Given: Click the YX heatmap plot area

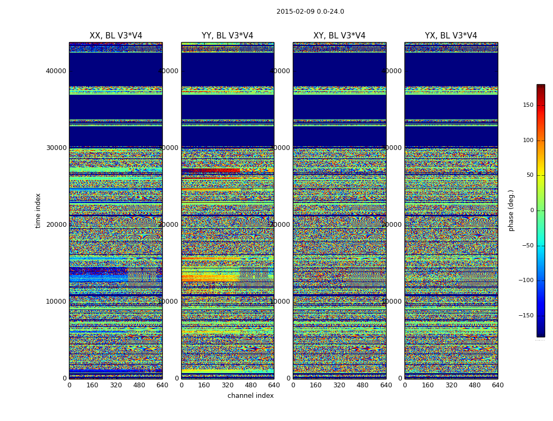Looking at the screenshot, I should pyautogui.click(x=451, y=210).
